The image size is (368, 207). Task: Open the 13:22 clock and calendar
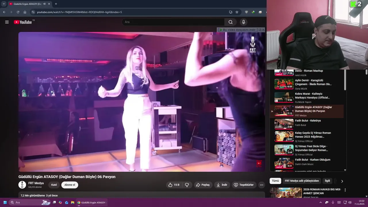tap(360, 202)
